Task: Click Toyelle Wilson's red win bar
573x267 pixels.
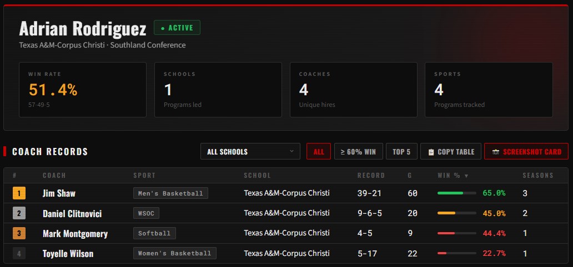Action: [x=456, y=253]
